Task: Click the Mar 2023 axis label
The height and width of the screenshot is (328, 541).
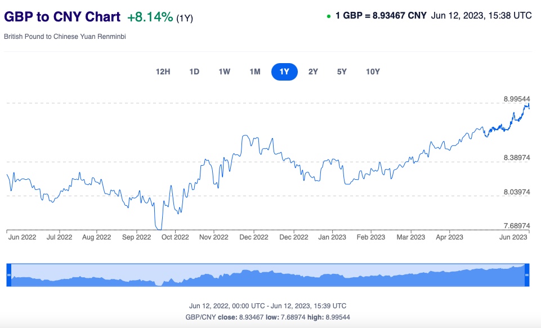Action: click(x=410, y=237)
